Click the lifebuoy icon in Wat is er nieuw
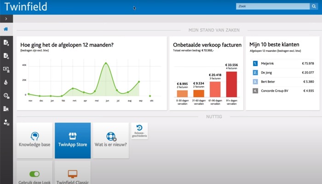Image resolution: width=322 pixels, height=184 pixels. pyautogui.click(x=111, y=136)
